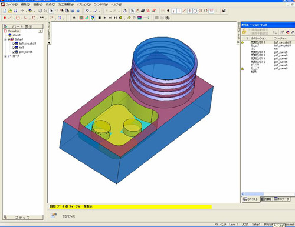Screen dimensions: 295x227
Task: Toggle the pk1_curve6 feature checkbox
Action: pos(14,52)
